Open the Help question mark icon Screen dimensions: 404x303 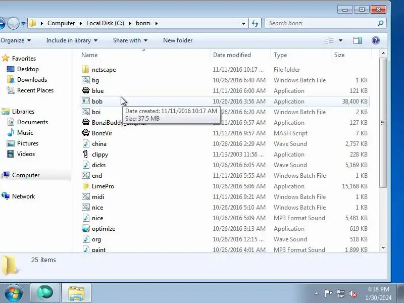coord(375,40)
